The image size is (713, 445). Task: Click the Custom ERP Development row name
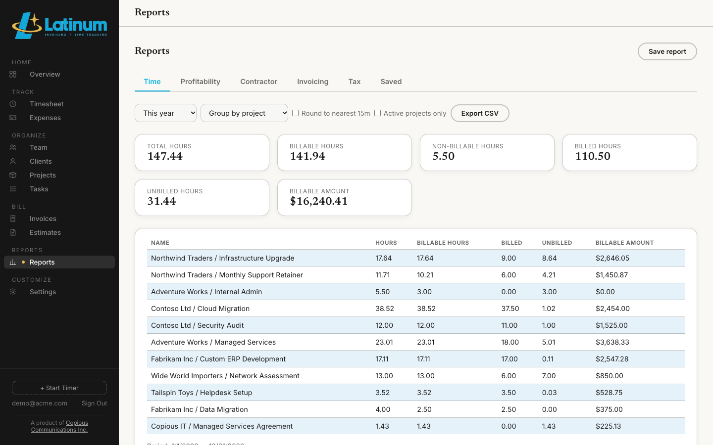coord(218,359)
